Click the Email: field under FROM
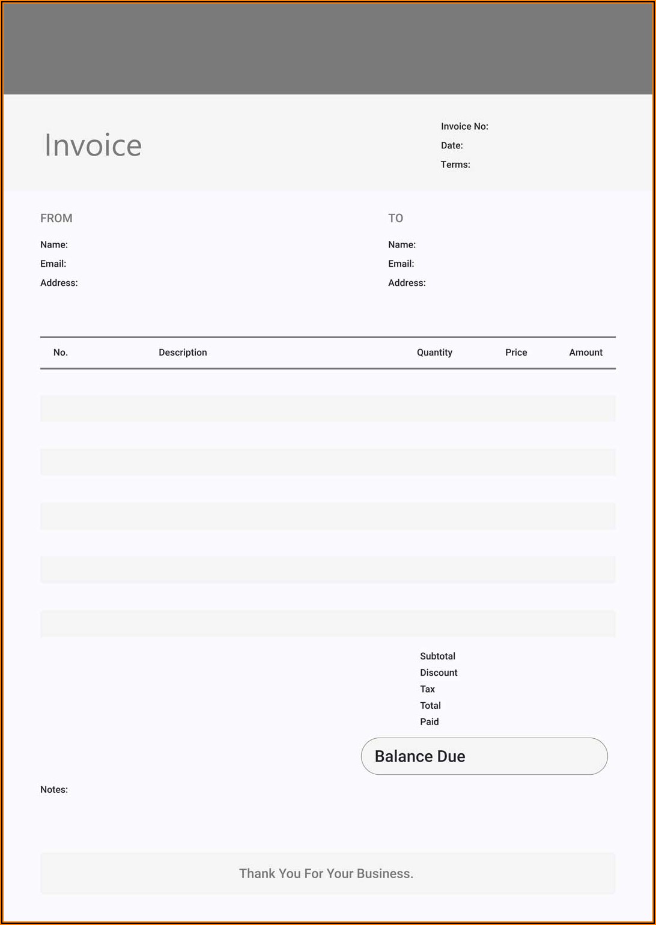 tap(53, 264)
